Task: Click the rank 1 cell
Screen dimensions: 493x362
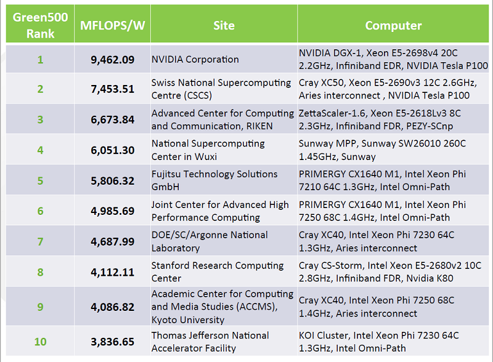Action: 40,59
